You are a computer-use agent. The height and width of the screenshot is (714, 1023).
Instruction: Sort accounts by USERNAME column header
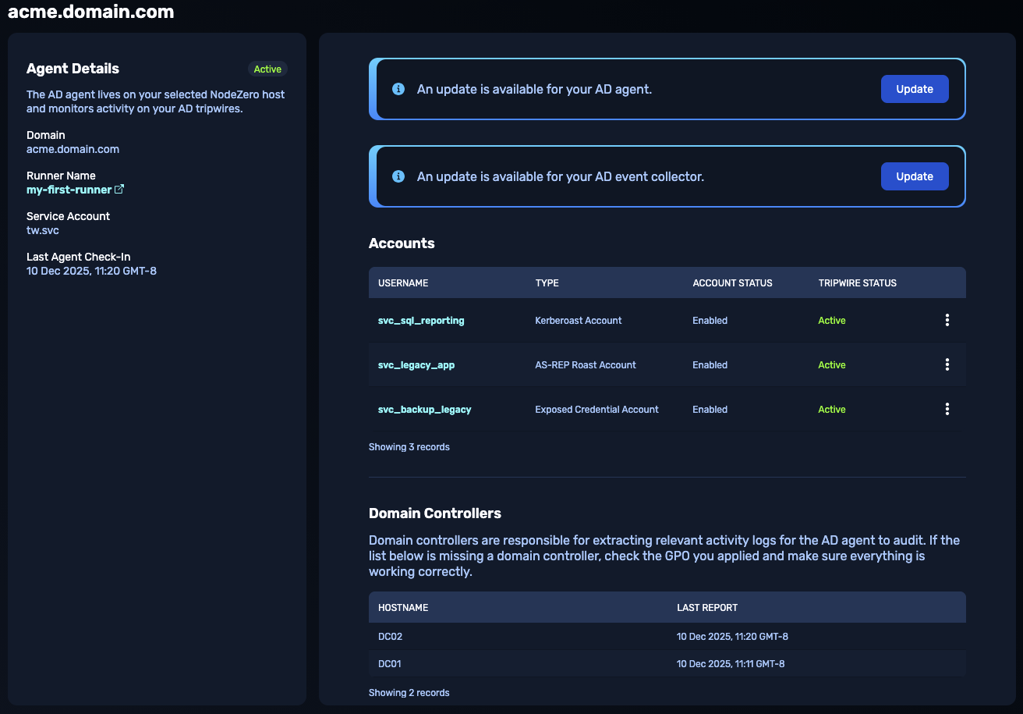pos(403,283)
